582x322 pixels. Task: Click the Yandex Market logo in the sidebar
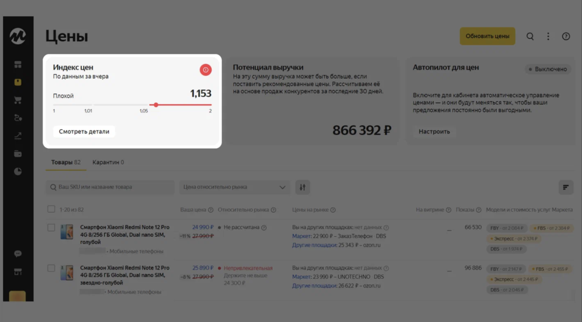(17, 36)
